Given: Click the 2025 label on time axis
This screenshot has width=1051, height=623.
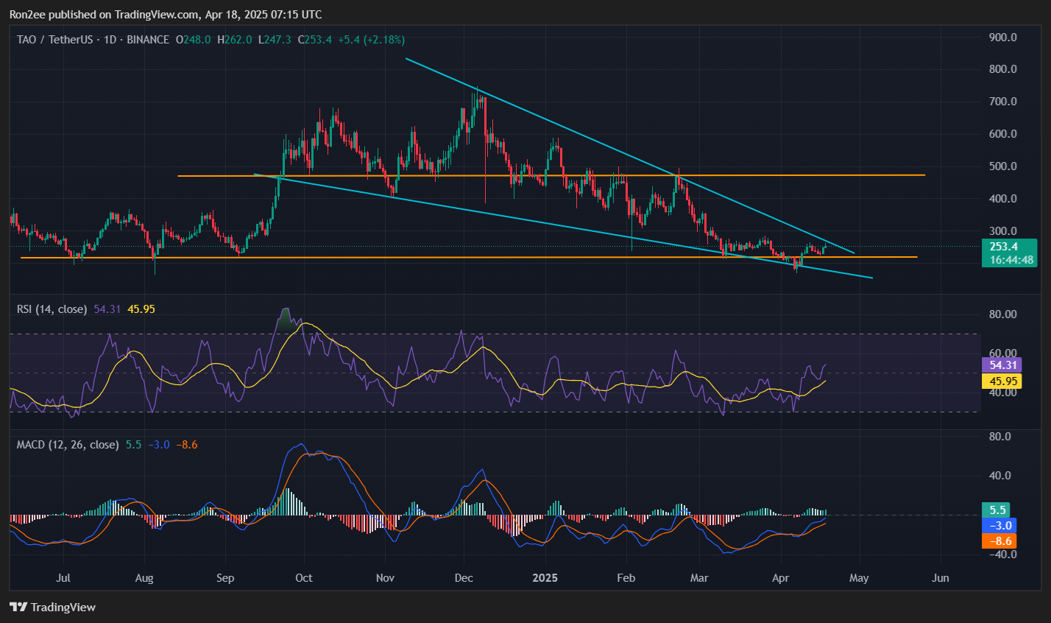Looking at the screenshot, I should pyautogui.click(x=545, y=577).
